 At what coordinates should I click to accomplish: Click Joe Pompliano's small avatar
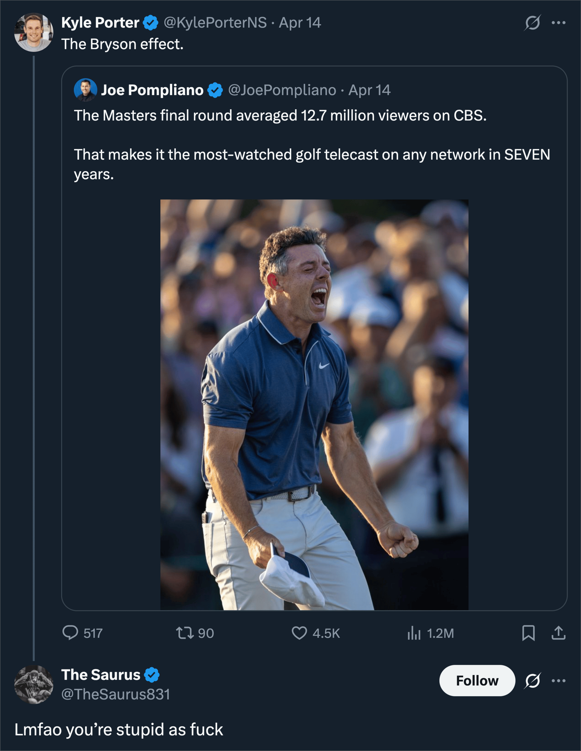pyautogui.click(x=85, y=90)
